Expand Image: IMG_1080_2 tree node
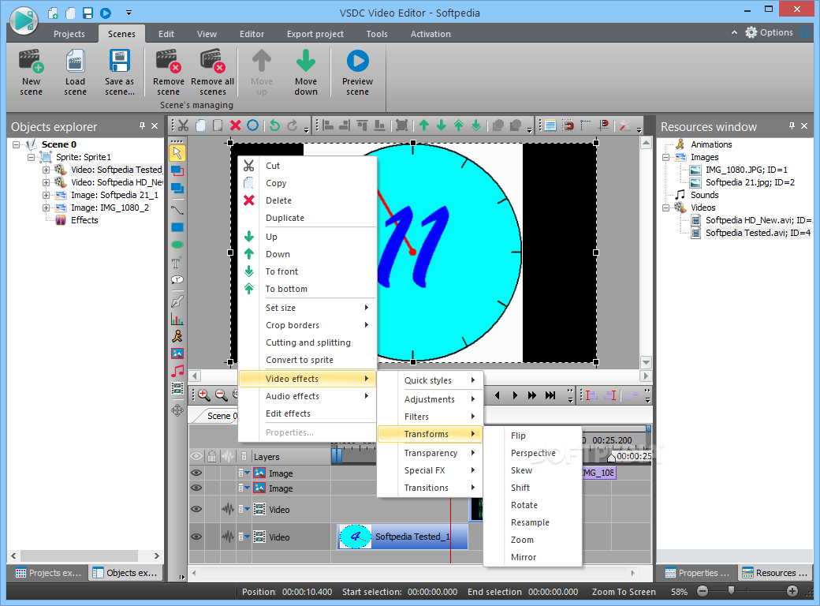The image size is (820, 606). coord(46,208)
